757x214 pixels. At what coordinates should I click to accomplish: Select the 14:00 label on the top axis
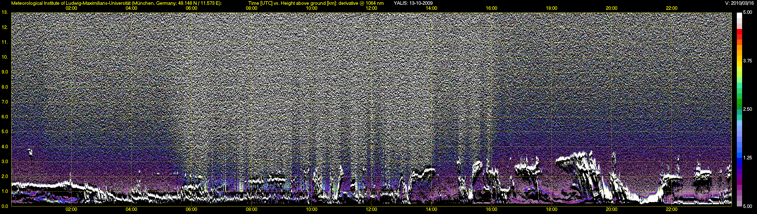coord(431,8)
